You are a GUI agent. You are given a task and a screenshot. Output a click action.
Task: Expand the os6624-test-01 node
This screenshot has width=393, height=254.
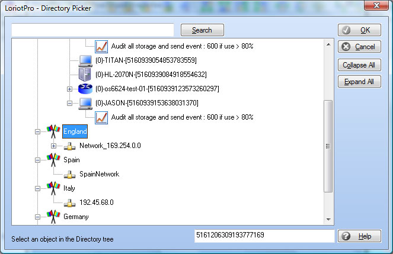click(x=70, y=89)
